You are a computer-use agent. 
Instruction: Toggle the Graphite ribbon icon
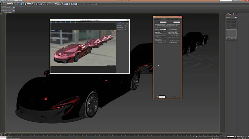click(x=65, y=4)
